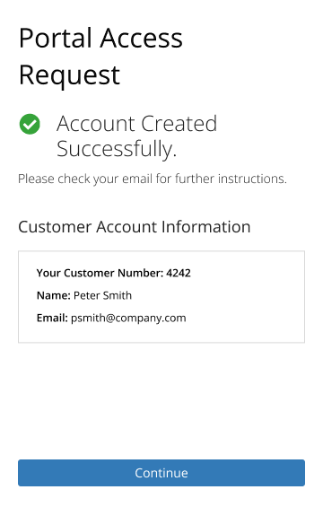The image size is (323, 507).
Task: Click the word Information in section heading
Action: tap(206, 227)
